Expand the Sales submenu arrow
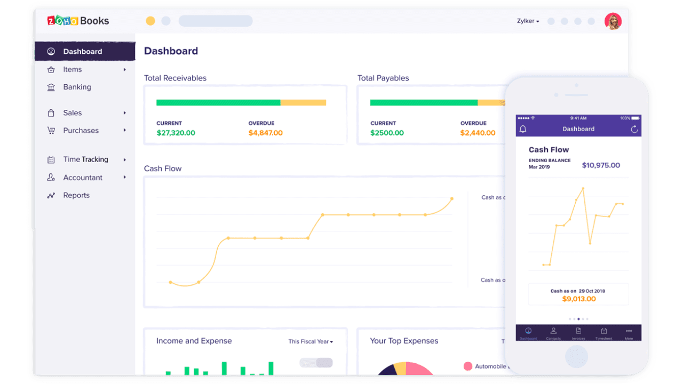Screen dimensions: 683x384 (x=125, y=113)
